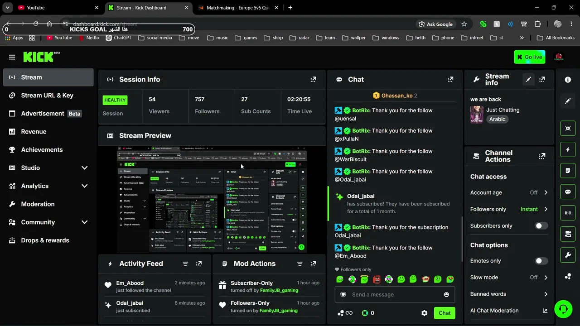Click the green Chat send button
The height and width of the screenshot is (326, 580).
[444, 313]
